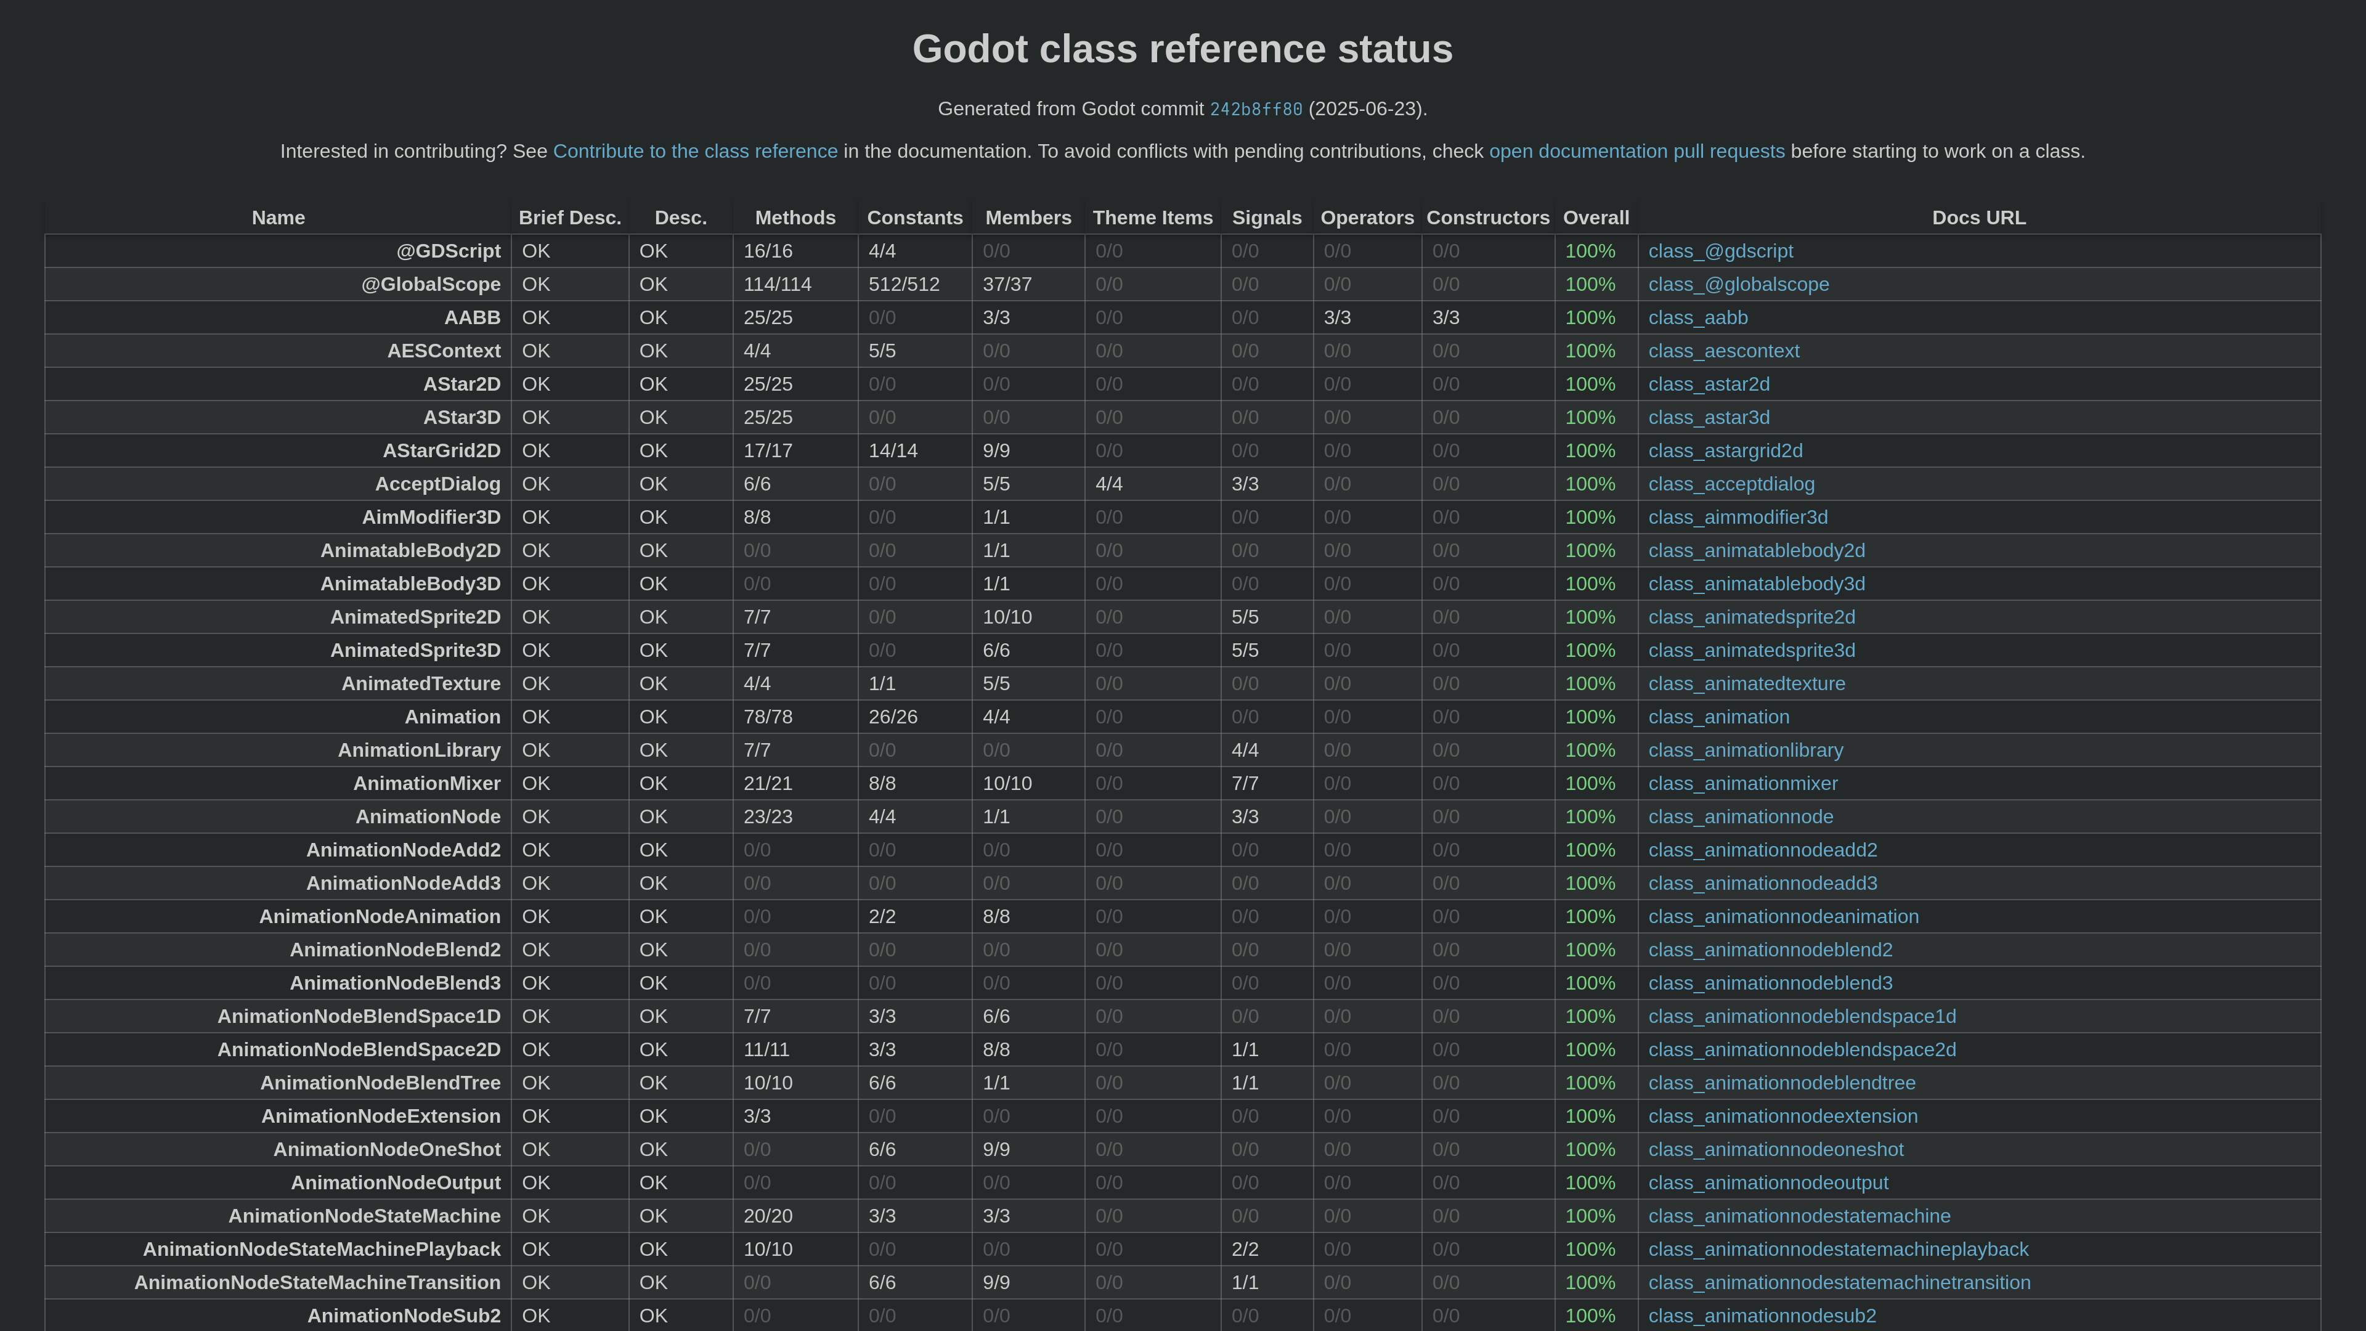Open the class_animationnodestatemachineplayback link

(x=1837, y=1249)
